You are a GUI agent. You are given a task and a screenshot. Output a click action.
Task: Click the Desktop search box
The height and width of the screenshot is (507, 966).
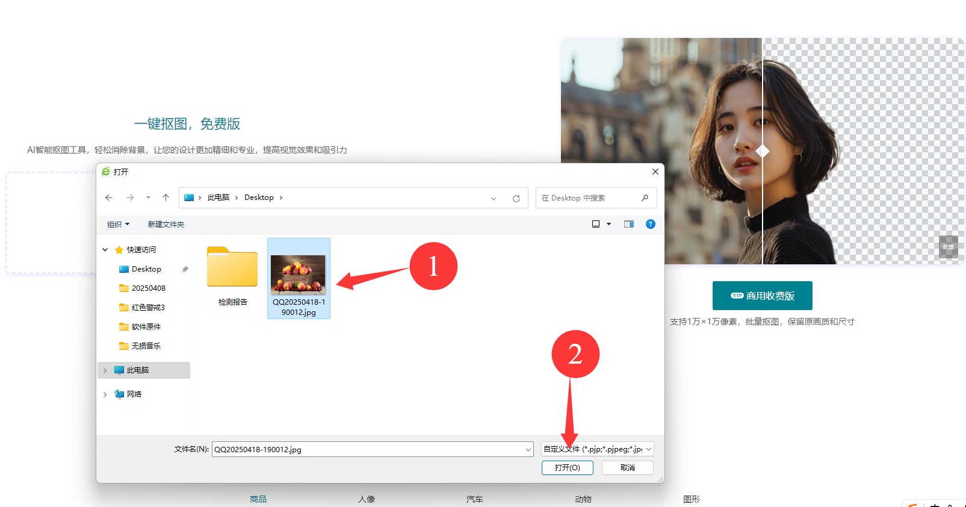[x=590, y=198]
